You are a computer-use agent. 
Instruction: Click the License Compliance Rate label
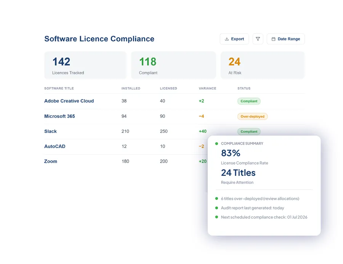(244, 163)
